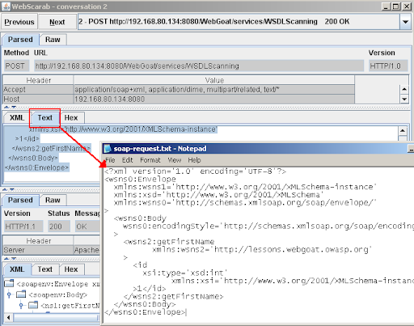Click the <?xml version line in Notepad

click(195, 171)
